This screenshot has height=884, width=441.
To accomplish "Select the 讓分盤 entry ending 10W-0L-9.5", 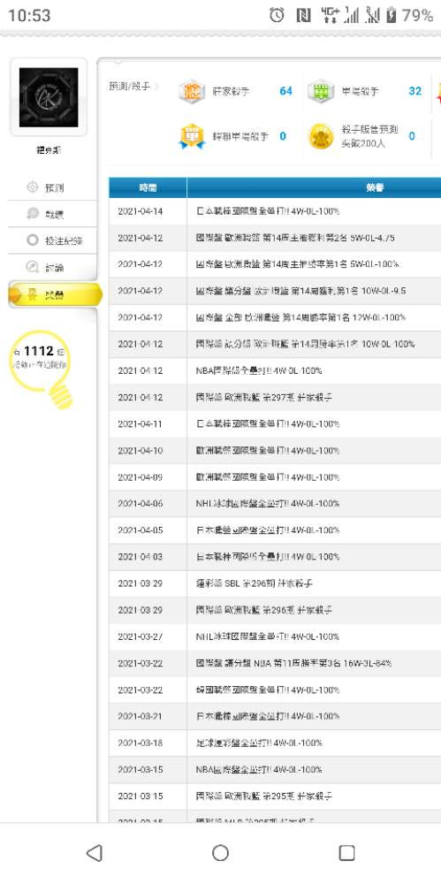I will click(300, 291).
